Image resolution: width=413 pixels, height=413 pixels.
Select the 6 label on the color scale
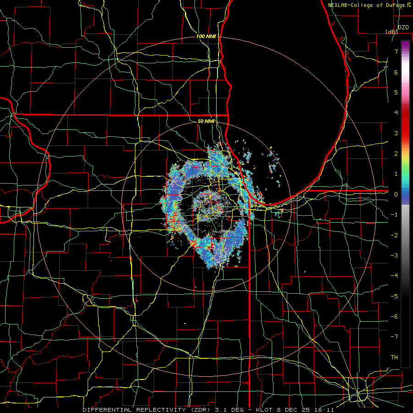point(396,72)
